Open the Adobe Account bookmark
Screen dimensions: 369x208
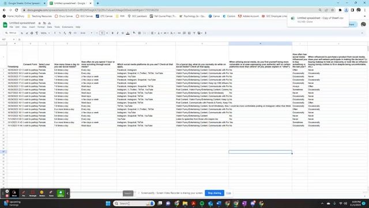click(248, 16)
